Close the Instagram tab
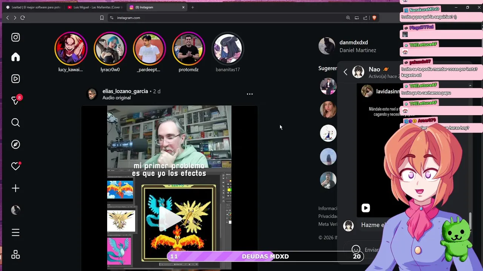This screenshot has width=483, height=271. tap(183, 7)
